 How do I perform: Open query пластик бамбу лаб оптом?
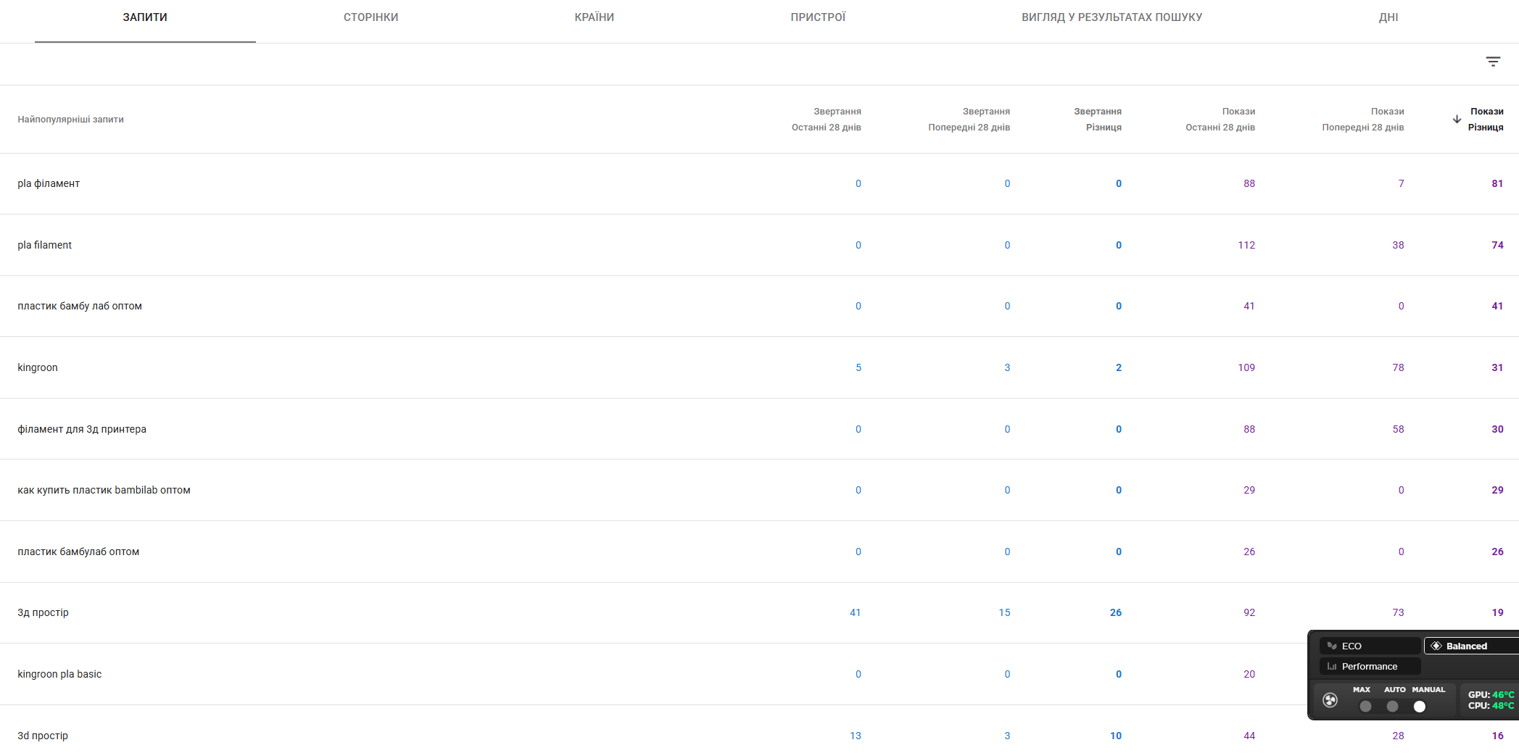click(x=759, y=306)
